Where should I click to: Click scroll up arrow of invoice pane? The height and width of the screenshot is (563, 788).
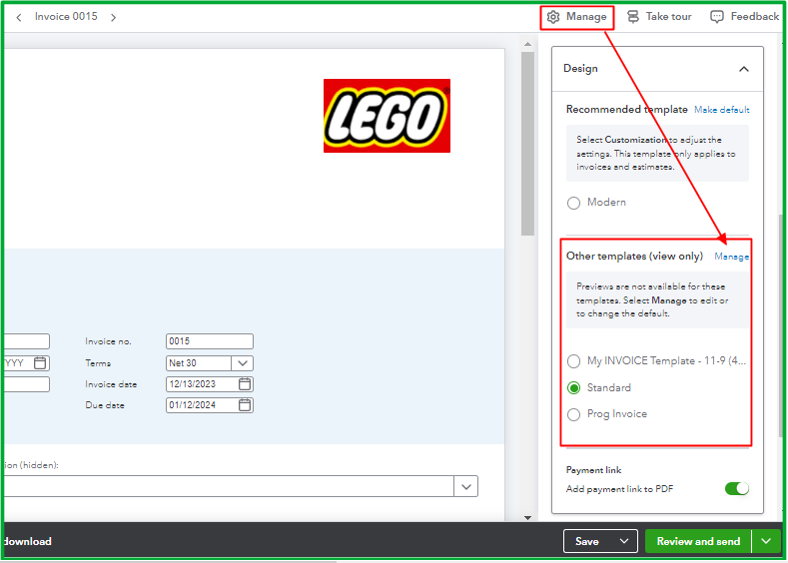click(527, 44)
